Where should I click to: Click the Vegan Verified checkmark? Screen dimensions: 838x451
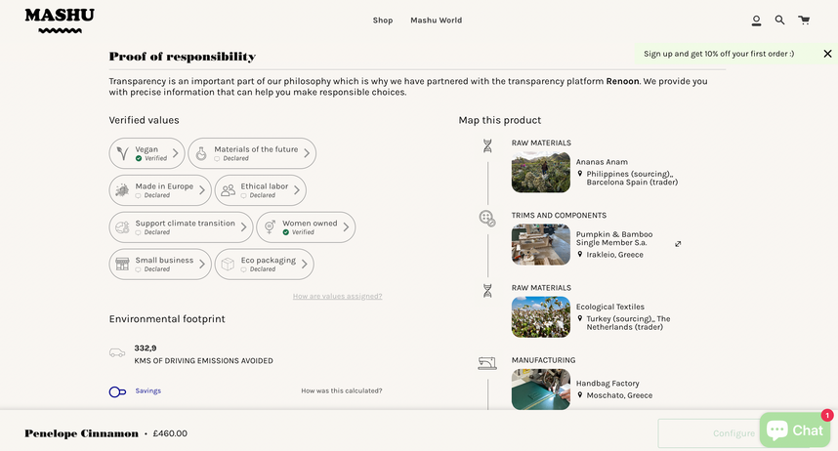tap(139, 158)
